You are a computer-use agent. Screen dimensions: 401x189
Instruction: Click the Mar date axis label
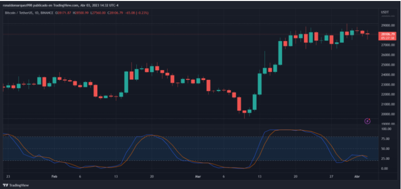pos(198,176)
